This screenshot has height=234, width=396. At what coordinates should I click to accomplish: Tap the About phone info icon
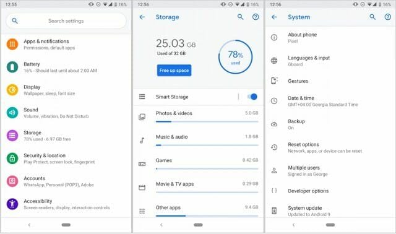click(x=274, y=37)
